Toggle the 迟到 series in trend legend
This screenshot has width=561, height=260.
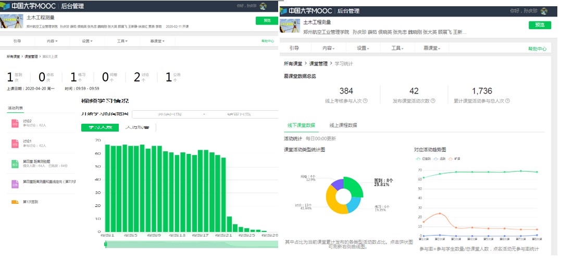click(x=440, y=159)
